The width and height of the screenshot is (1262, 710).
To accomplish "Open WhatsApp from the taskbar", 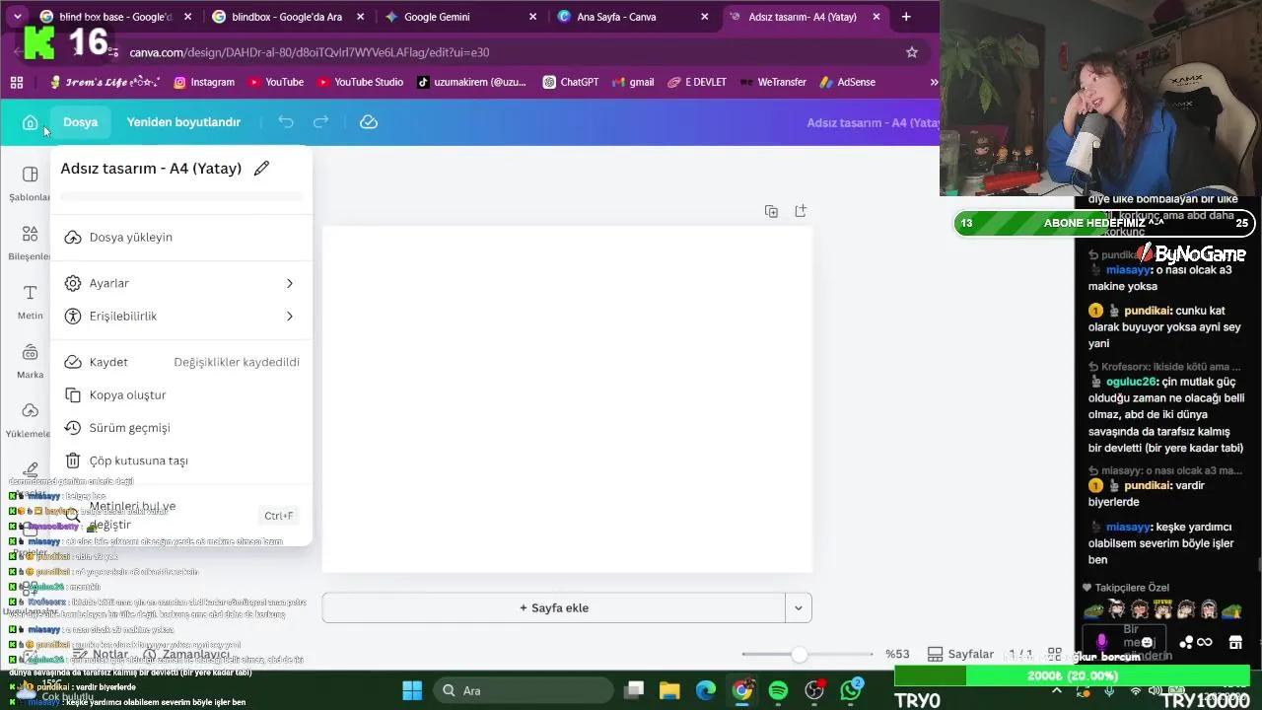I will 851,690.
